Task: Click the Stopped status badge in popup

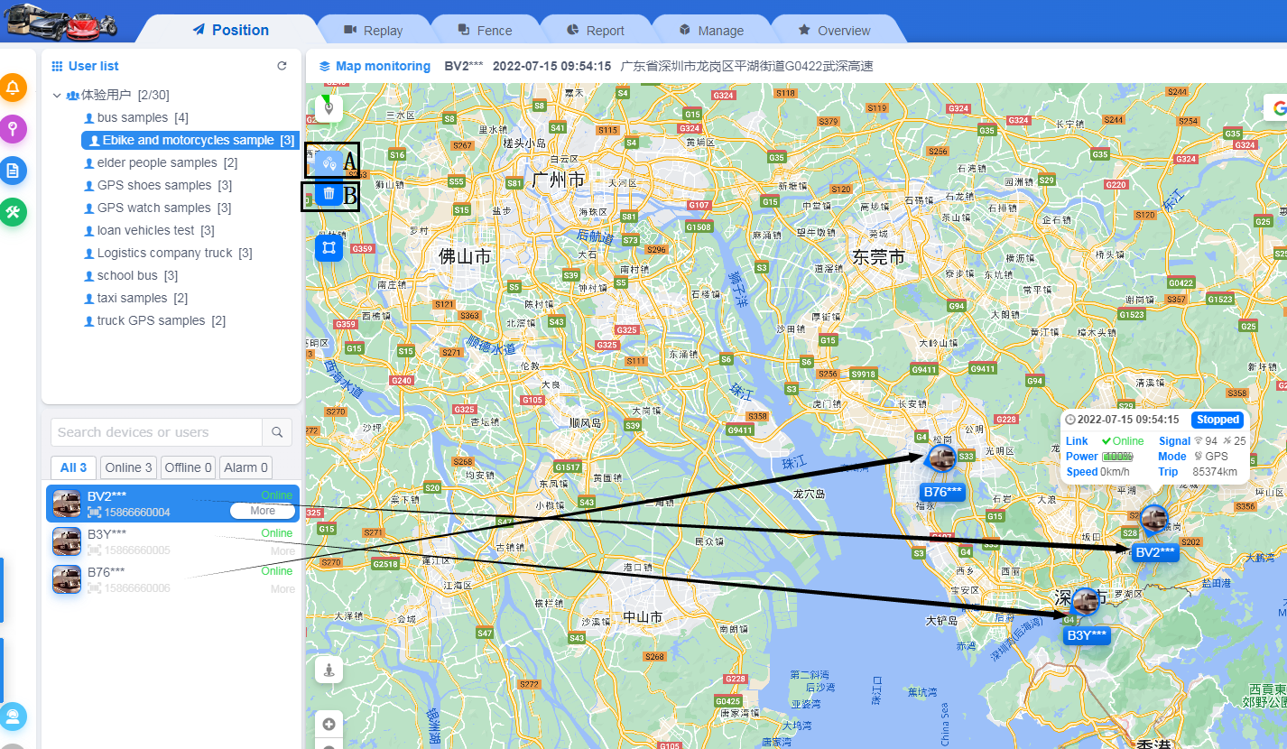Action: pos(1218,420)
